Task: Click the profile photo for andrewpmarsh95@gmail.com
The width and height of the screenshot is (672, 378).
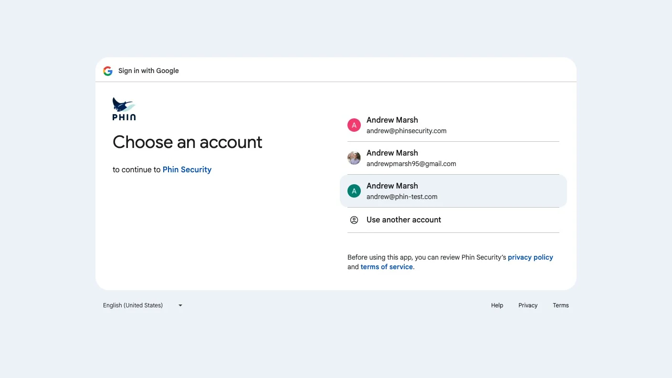Action: coord(354,158)
